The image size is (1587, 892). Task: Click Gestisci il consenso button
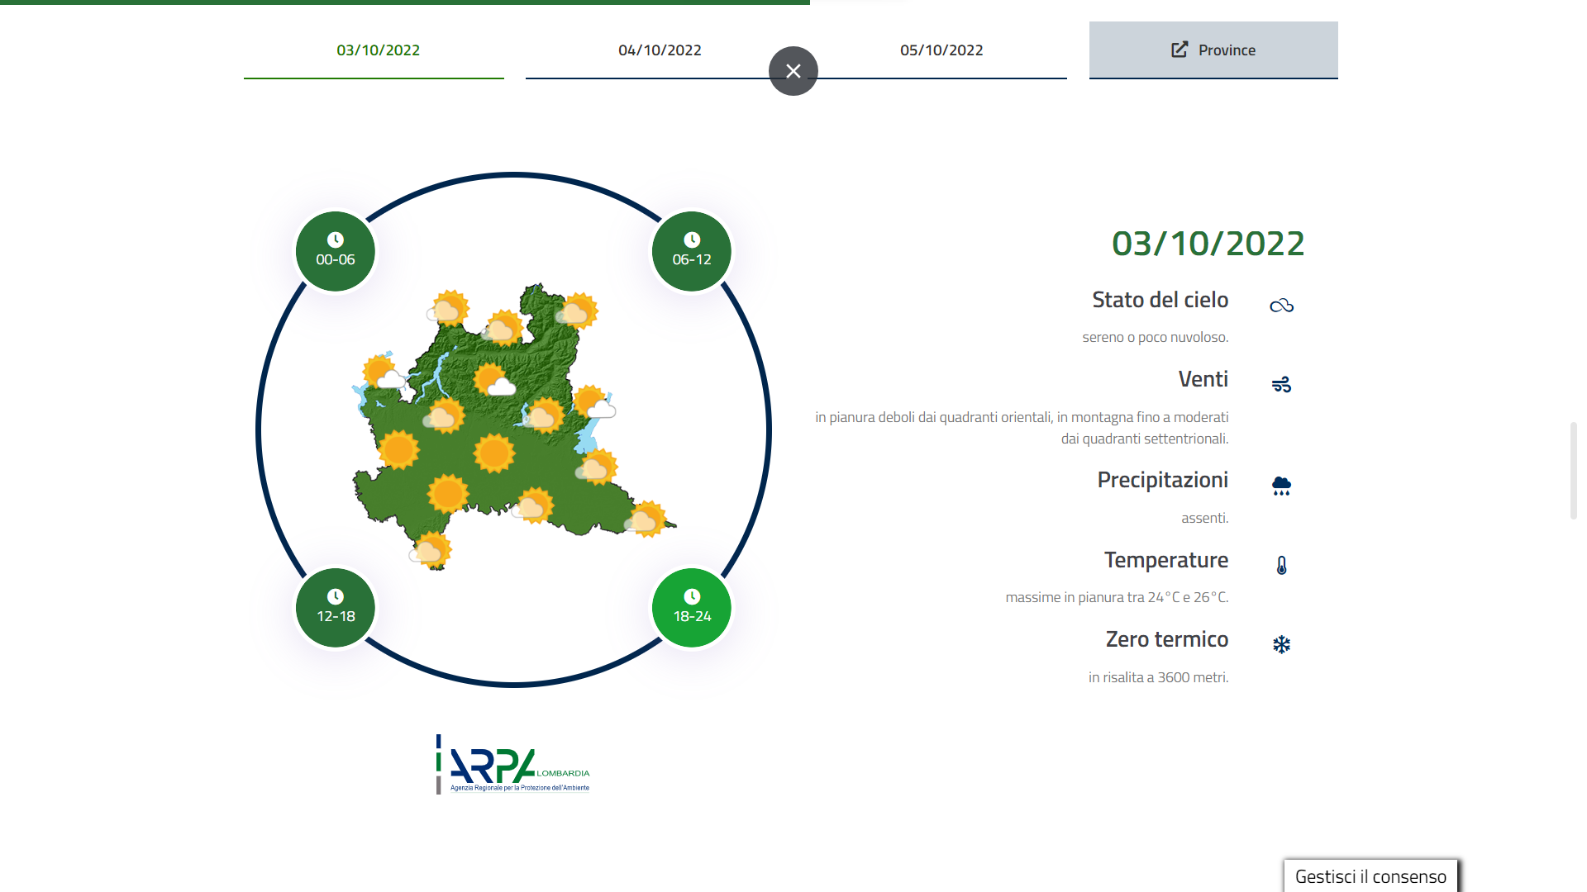tap(1370, 876)
